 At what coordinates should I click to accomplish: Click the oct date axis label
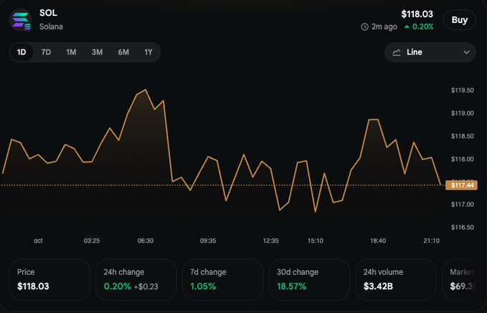point(38,241)
